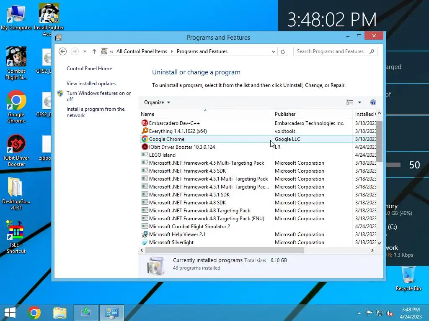Sort list by Publisher column header
Viewport: 429px width, 321px height.
[x=312, y=114]
